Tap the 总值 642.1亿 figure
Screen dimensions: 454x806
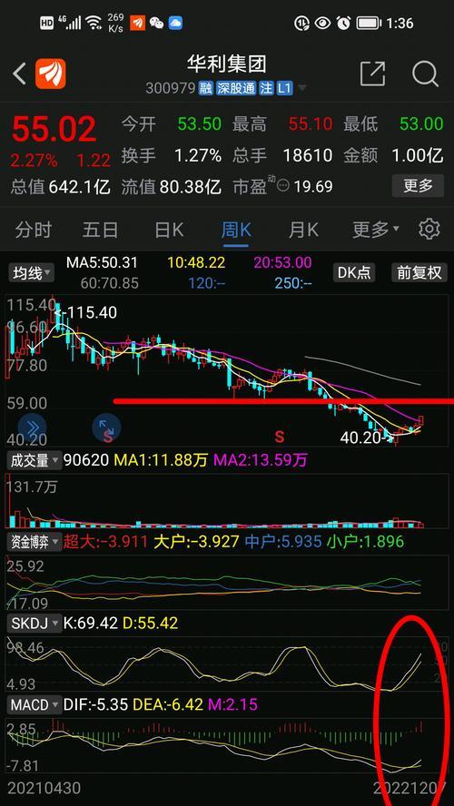(61, 187)
